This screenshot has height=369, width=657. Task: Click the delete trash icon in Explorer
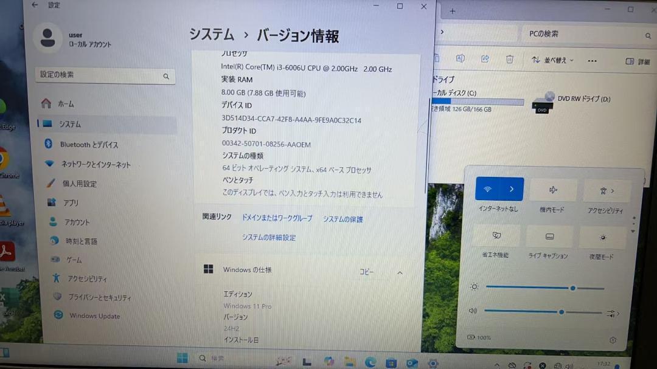click(x=510, y=60)
